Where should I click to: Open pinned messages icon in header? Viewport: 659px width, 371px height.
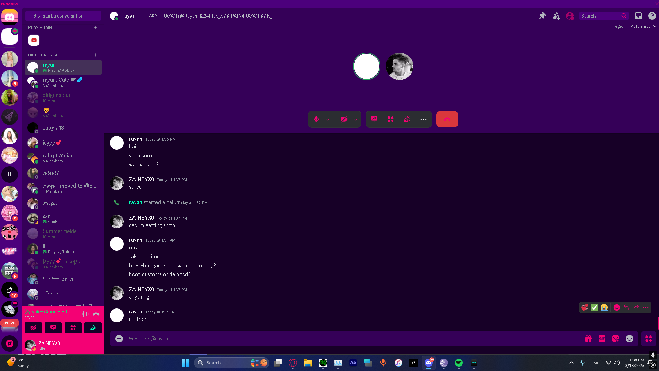point(542,16)
